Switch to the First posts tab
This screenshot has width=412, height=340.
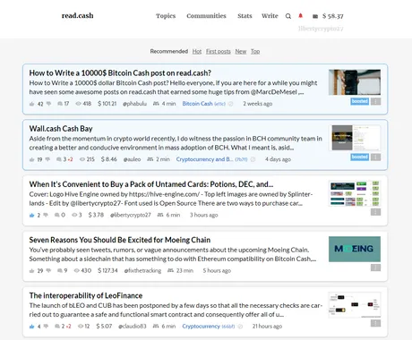coord(219,51)
